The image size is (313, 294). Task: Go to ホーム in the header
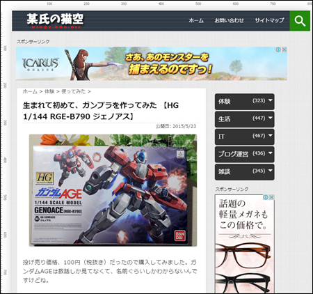click(x=196, y=21)
